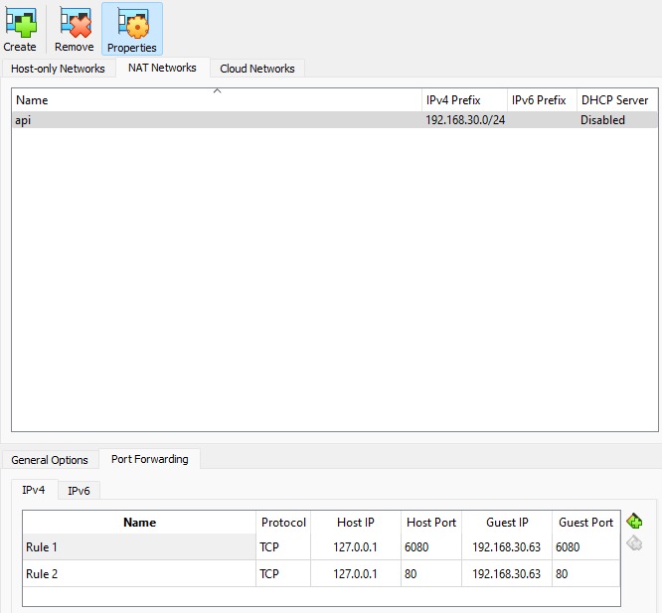The height and width of the screenshot is (613, 662).
Task: Select the Rule 1 name cell
Action: tap(139, 547)
